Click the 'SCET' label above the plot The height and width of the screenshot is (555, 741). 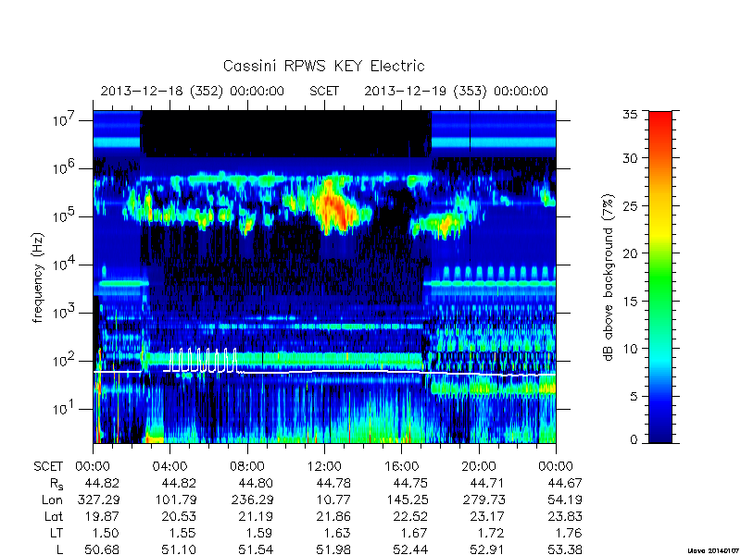coord(324,91)
